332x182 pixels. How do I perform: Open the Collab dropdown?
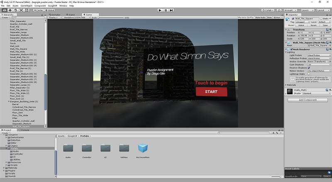coord(268,10)
